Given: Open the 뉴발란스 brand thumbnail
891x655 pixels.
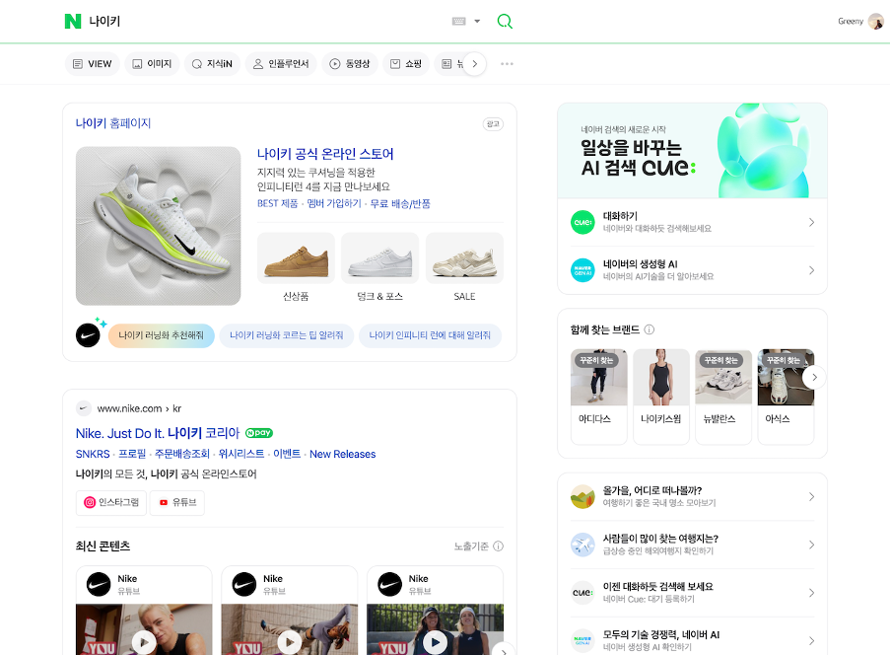Looking at the screenshot, I should (x=722, y=377).
